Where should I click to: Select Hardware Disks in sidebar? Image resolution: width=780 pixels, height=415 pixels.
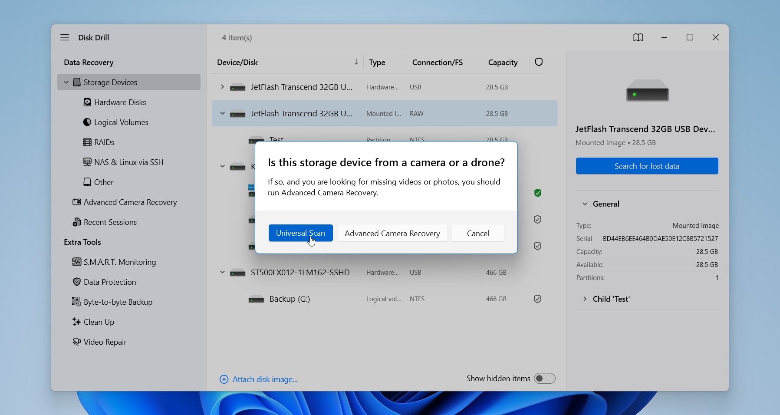tap(115, 102)
